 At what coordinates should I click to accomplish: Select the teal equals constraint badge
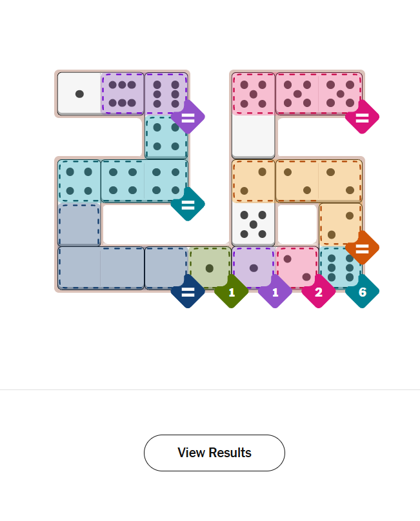click(x=188, y=204)
